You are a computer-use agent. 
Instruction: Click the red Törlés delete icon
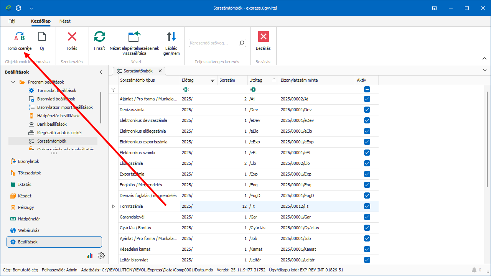pos(72,37)
